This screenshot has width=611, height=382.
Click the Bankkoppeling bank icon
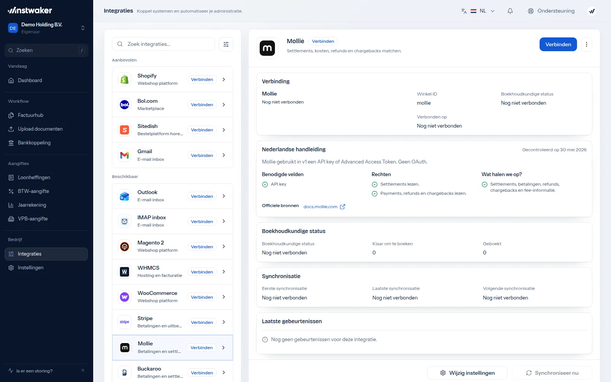click(11, 143)
